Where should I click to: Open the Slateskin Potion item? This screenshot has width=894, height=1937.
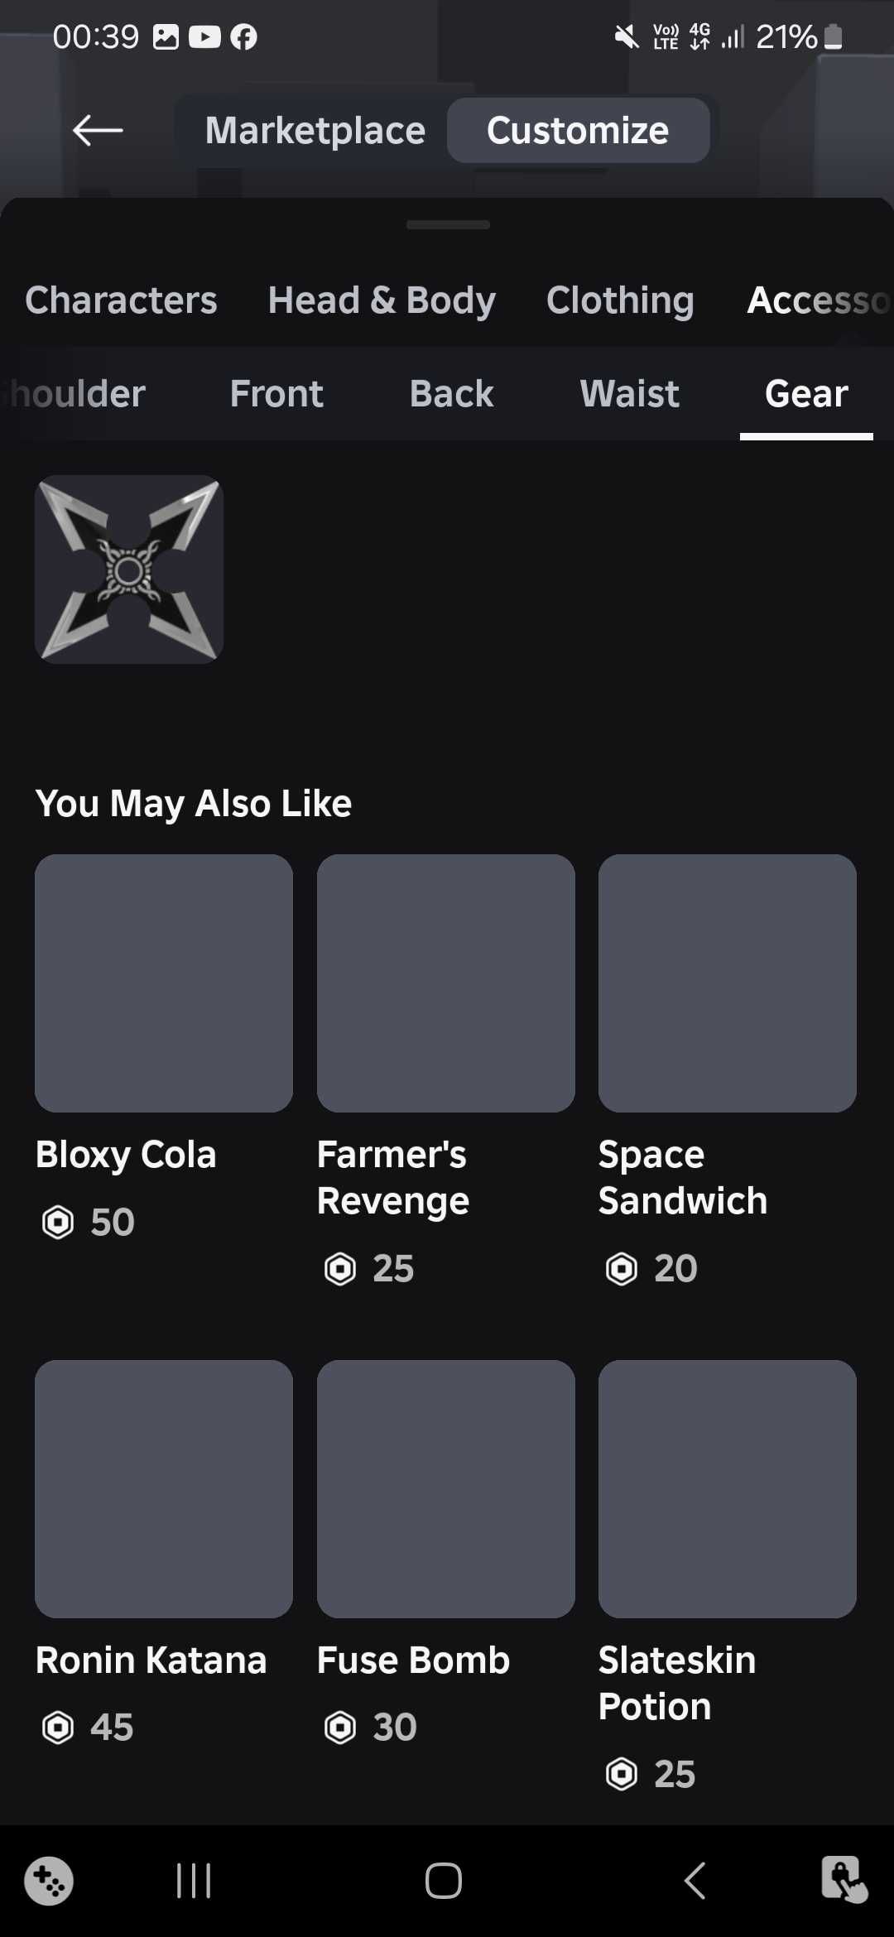727,1577
